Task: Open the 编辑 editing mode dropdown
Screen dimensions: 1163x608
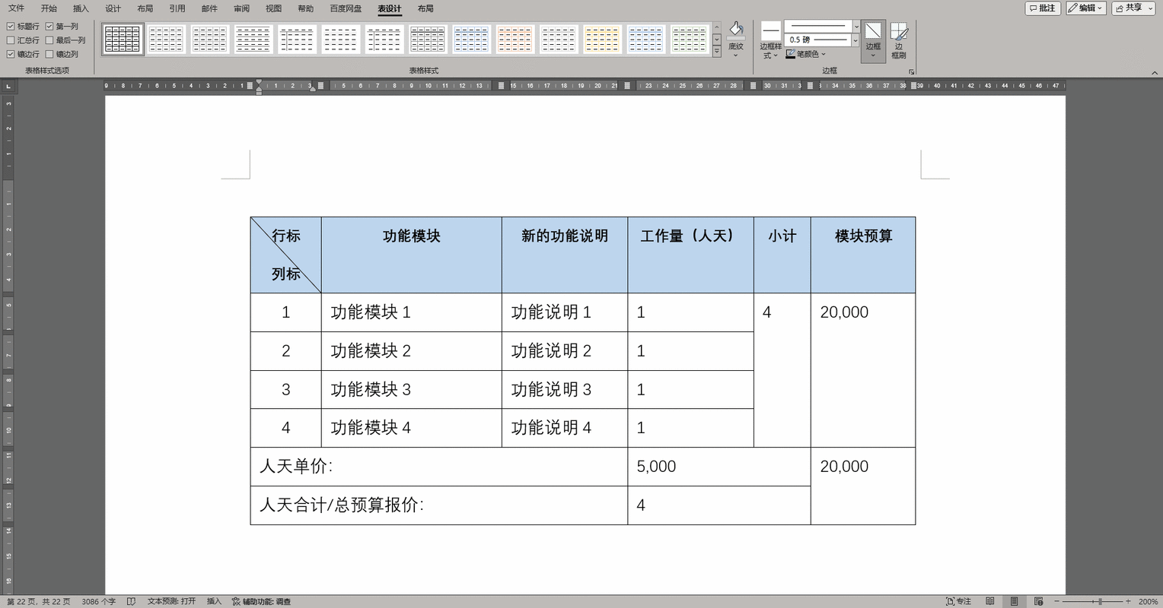Action: 1086,8
